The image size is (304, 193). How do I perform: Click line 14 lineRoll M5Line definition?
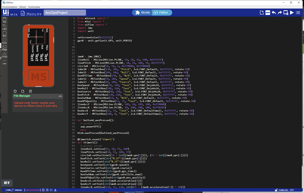120,60
